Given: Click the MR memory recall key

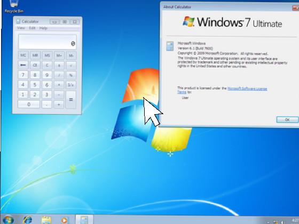Looking at the screenshot, I should click(35, 55).
